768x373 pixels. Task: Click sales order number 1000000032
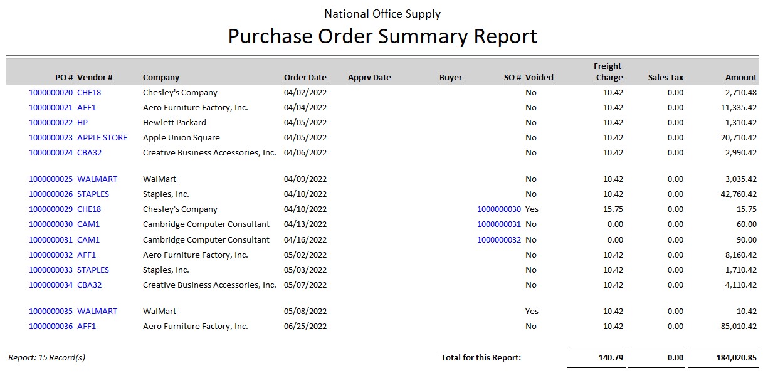click(x=499, y=240)
